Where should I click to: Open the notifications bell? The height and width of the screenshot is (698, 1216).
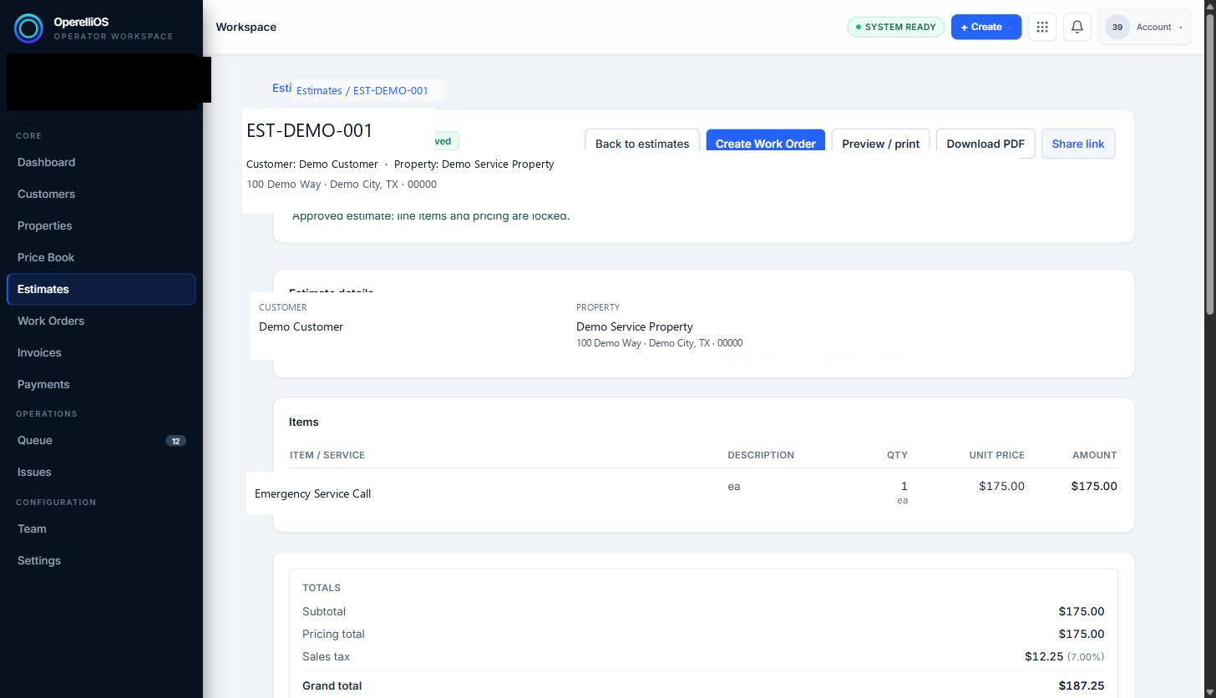(x=1077, y=27)
